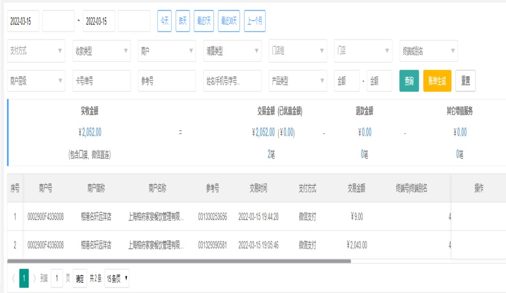The width and height of the screenshot is (506, 293).
Task: Focus the 卡号/单号 input field
Action: tap(101, 81)
